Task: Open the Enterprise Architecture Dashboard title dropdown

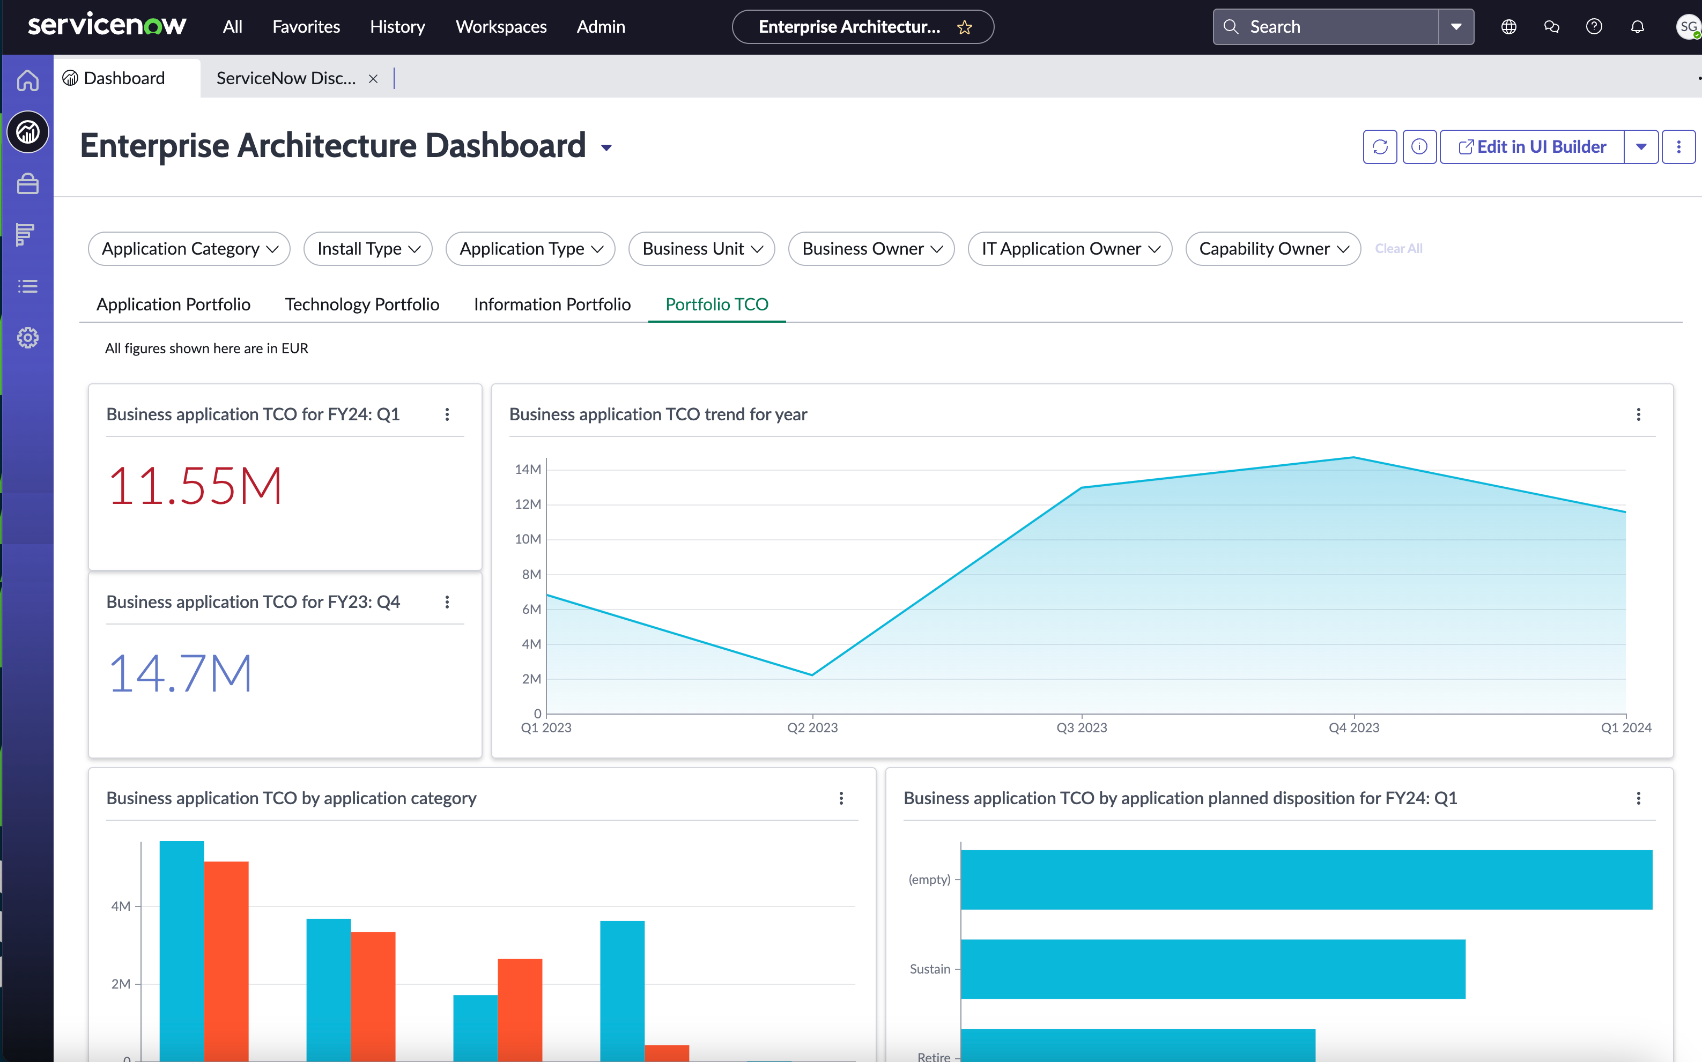Action: click(606, 147)
